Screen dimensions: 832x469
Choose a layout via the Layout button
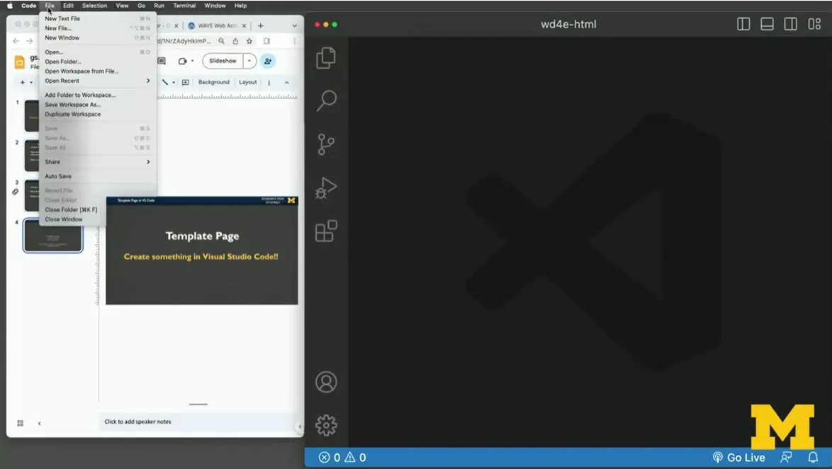pyautogui.click(x=247, y=82)
